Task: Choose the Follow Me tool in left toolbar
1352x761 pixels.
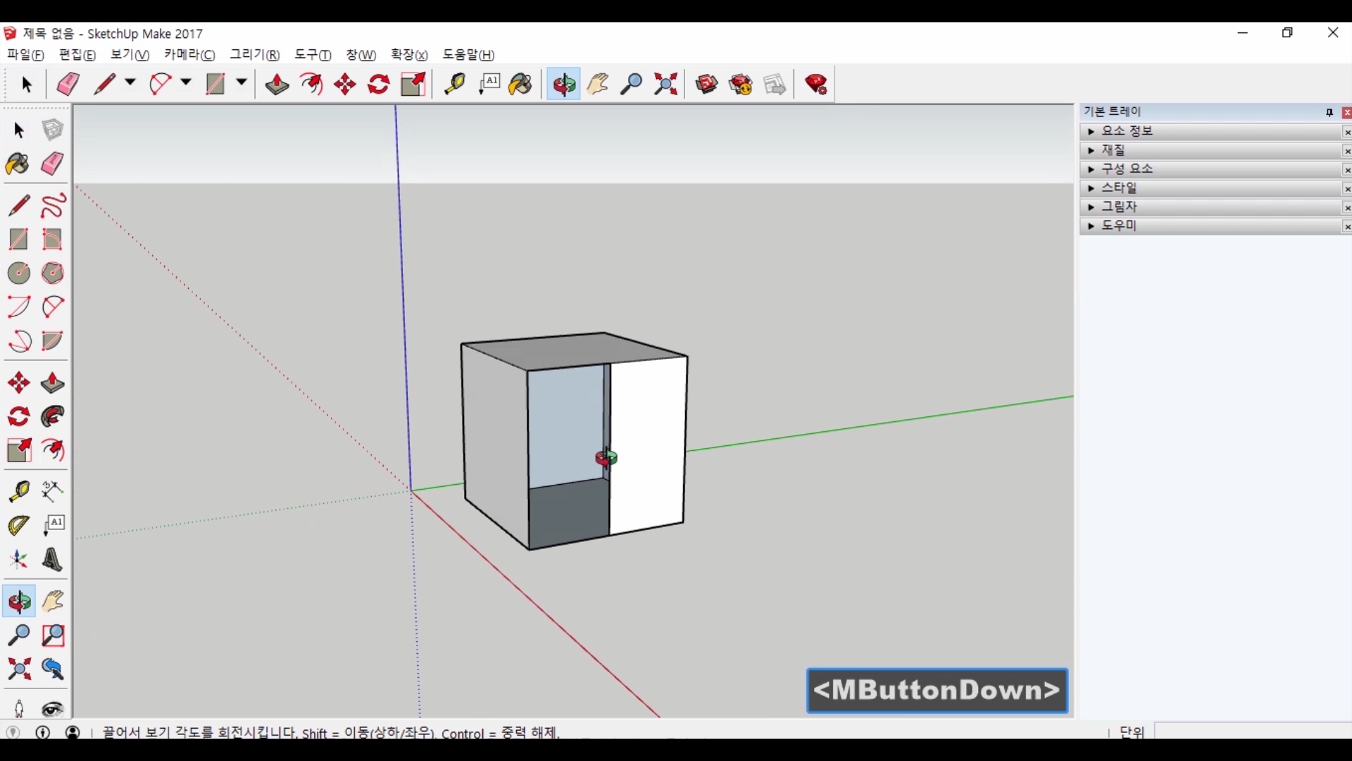Action: pos(53,417)
